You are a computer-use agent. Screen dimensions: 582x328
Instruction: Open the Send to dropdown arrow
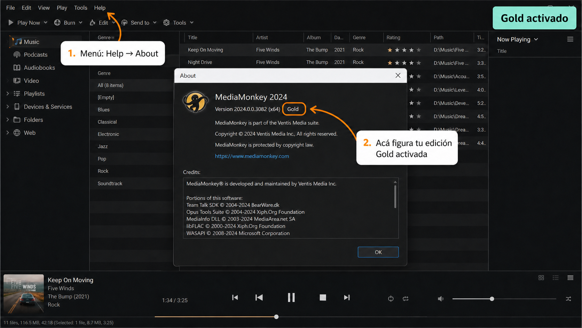[155, 23]
